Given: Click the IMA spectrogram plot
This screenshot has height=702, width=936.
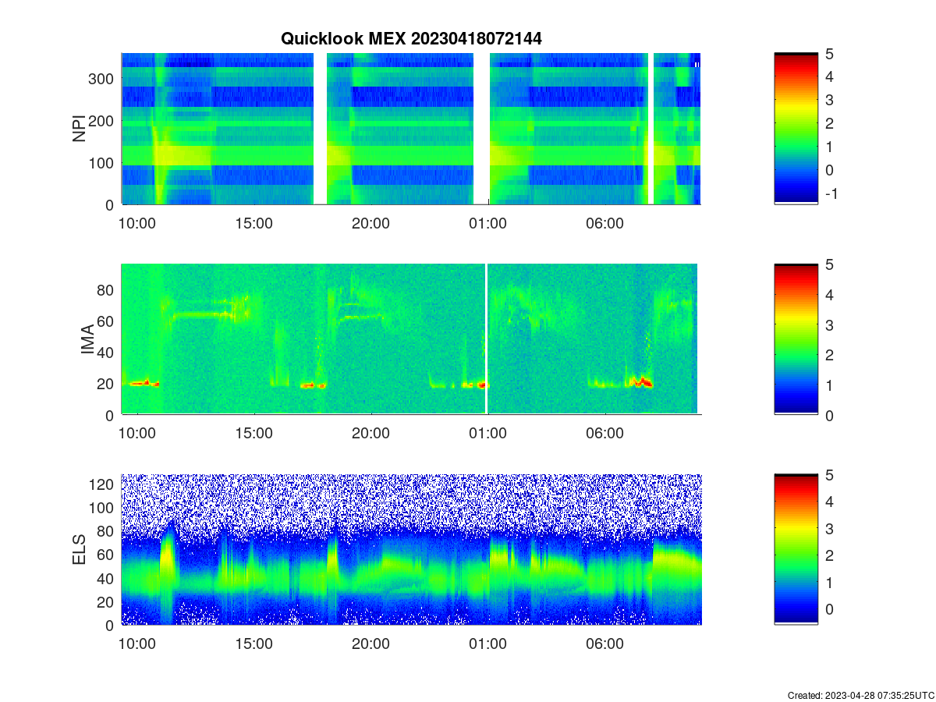Looking at the screenshot, I should [411, 339].
